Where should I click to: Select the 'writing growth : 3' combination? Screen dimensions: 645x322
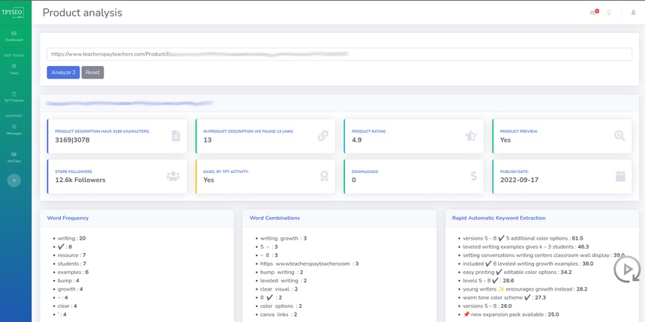(283, 238)
